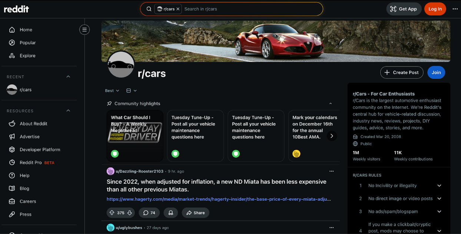The image size is (461, 234).
Task: Downvote the ND Miata post
Action: click(130, 213)
